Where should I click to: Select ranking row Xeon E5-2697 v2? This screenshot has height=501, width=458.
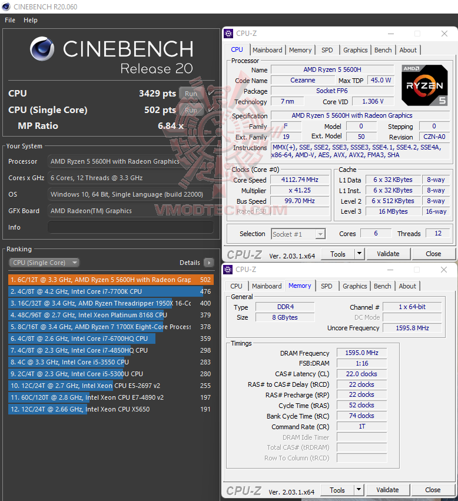pos(111,386)
